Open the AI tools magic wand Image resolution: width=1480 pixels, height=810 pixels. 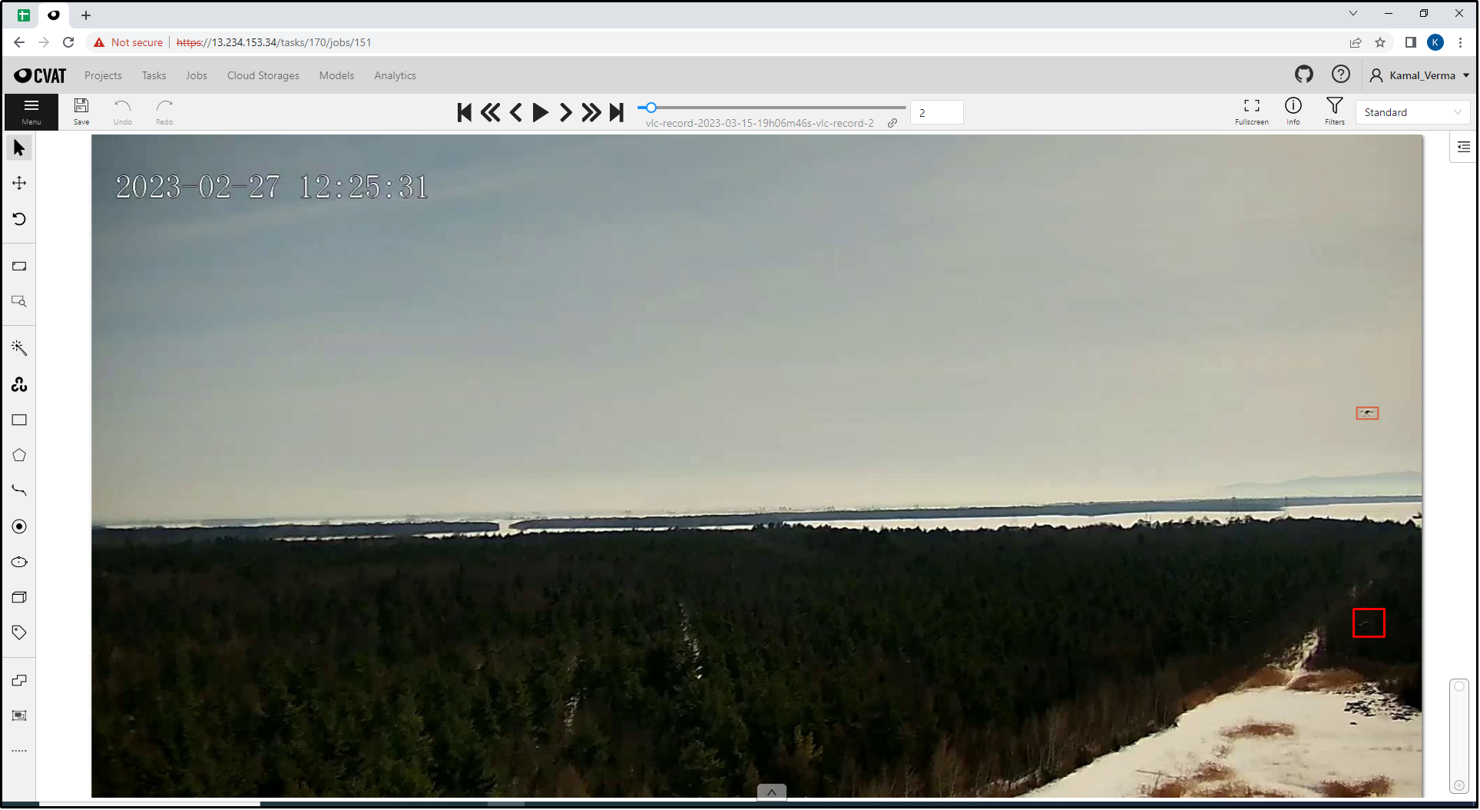[x=19, y=348]
